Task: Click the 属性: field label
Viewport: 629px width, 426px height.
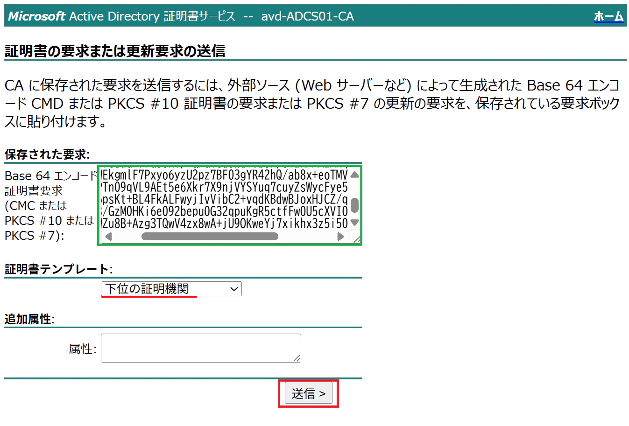Action: tap(83, 349)
